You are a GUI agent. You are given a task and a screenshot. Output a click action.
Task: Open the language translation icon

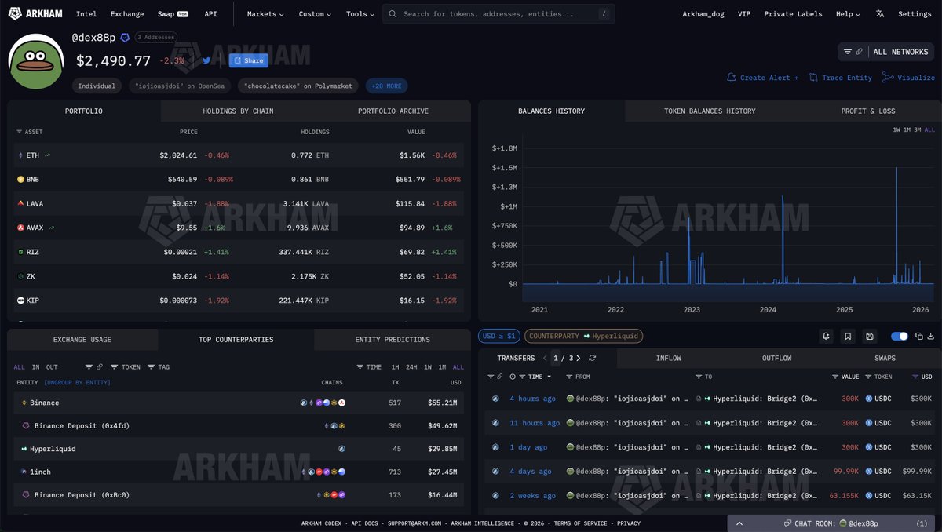880,14
